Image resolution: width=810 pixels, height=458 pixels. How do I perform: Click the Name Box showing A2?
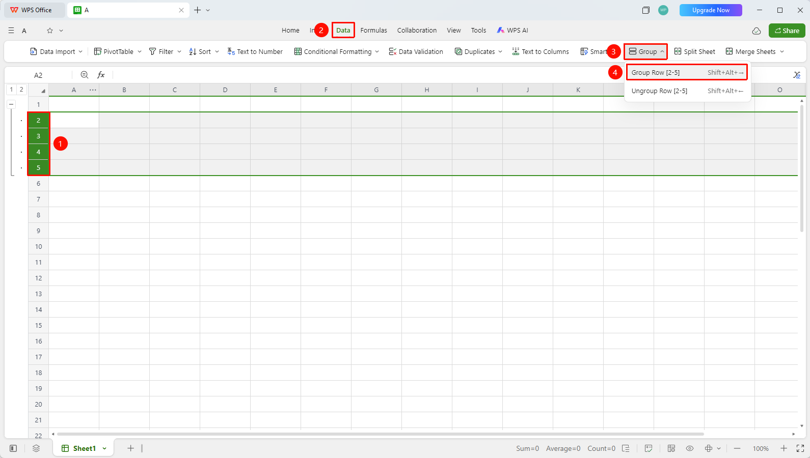pyautogui.click(x=38, y=75)
